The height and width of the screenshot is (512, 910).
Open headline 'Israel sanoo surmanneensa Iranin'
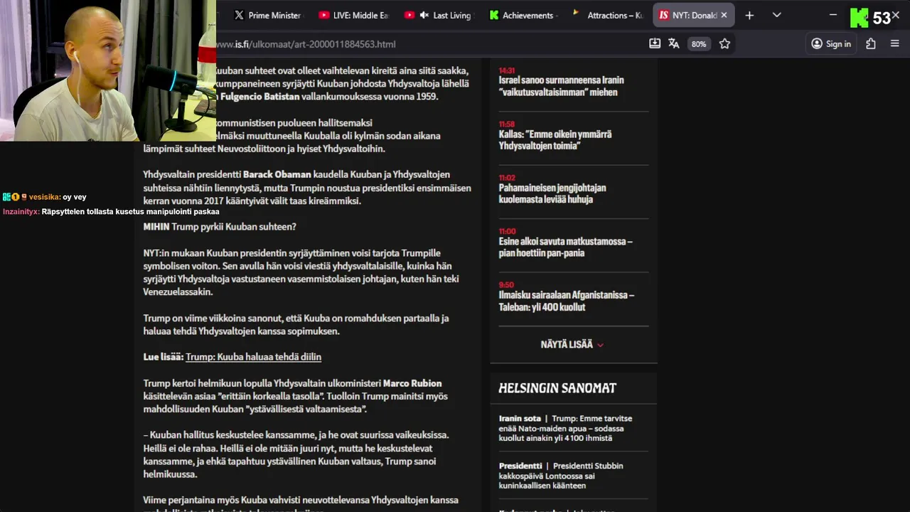pos(561,86)
